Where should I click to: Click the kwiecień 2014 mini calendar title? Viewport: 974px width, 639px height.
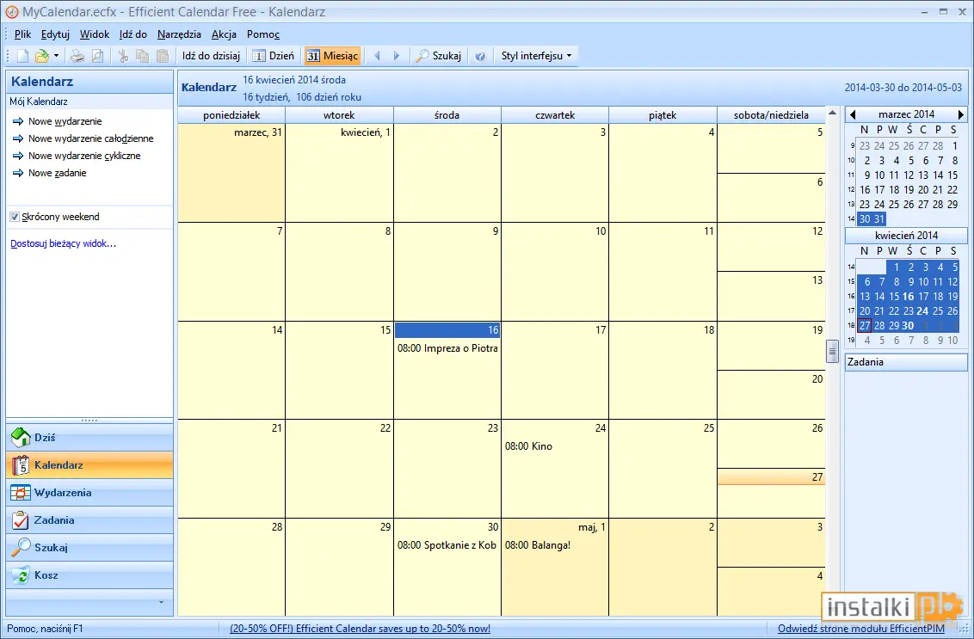click(906, 236)
